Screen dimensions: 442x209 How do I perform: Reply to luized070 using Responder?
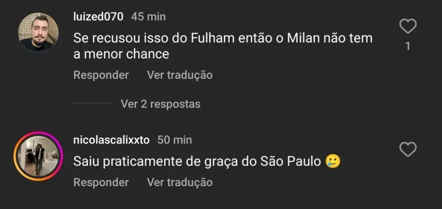coord(101,75)
